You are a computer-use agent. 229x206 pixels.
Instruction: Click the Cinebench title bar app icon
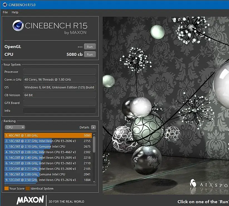[5, 5]
